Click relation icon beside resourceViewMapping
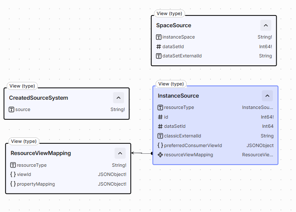This screenshot has width=296, height=212. (x=160, y=155)
